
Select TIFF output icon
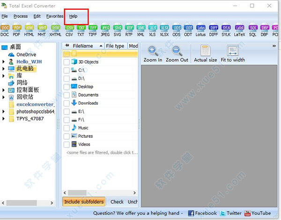(x=93, y=30)
